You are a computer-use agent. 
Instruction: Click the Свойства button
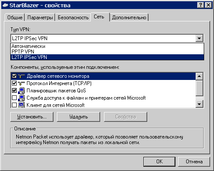coord(125,117)
